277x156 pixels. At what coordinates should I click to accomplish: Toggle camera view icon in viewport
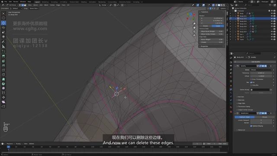(x=194, y=32)
